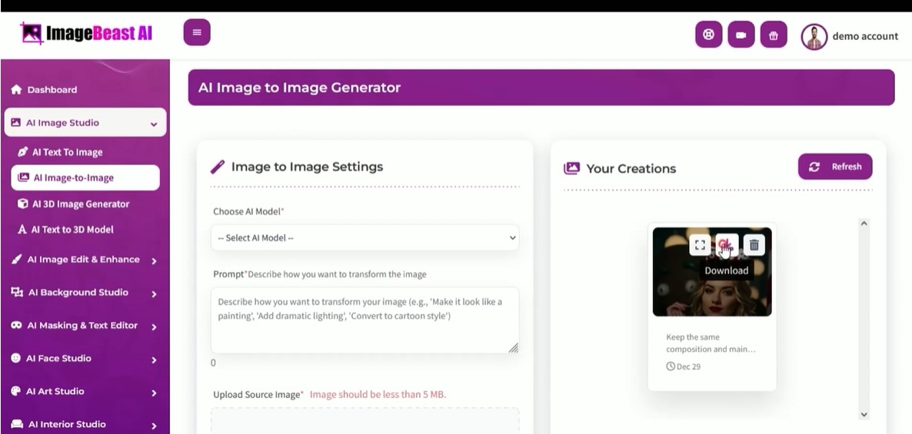This screenshot has width=912, height=434.
Task: Click the creations scrollbar down arrow
Action: click(864, 414)
